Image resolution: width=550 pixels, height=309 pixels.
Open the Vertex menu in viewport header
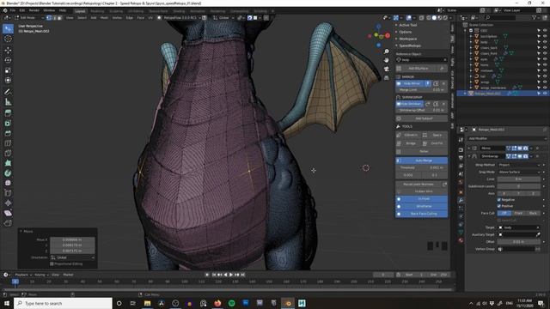(x=117, y=17)
